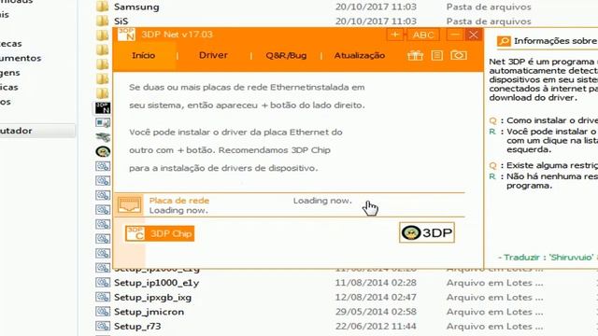Select the Setup_ip1000_e1y file
This screenshot has height=336, width=598.
(156, 283)
